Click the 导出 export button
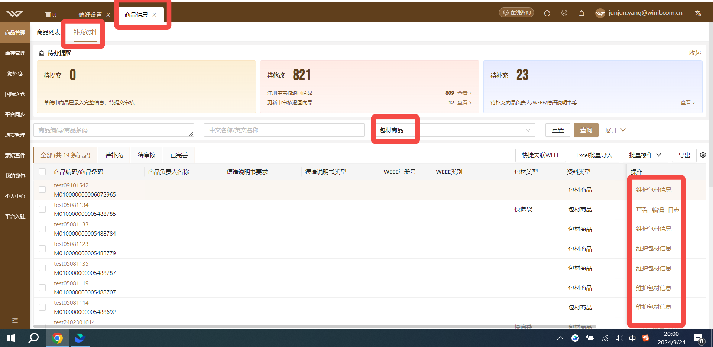 pos(684,155)
